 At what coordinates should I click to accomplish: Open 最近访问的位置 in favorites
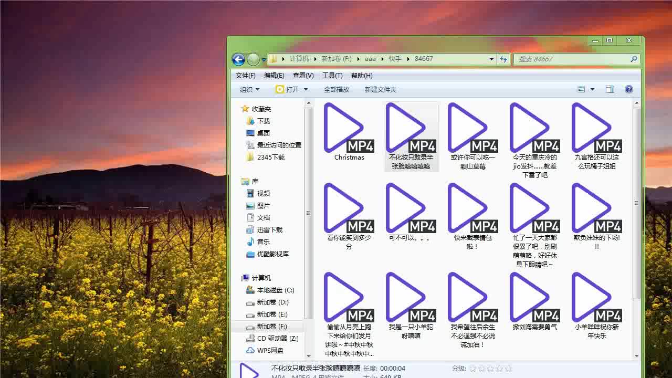click(x=274, y=145)
